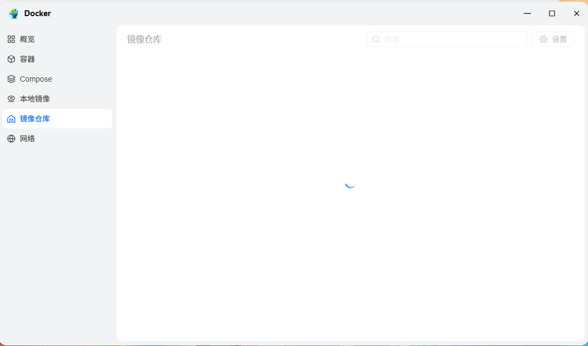The image size is (588, 346).
Task: Minimize the Docker window
Action: coord(527,13)
